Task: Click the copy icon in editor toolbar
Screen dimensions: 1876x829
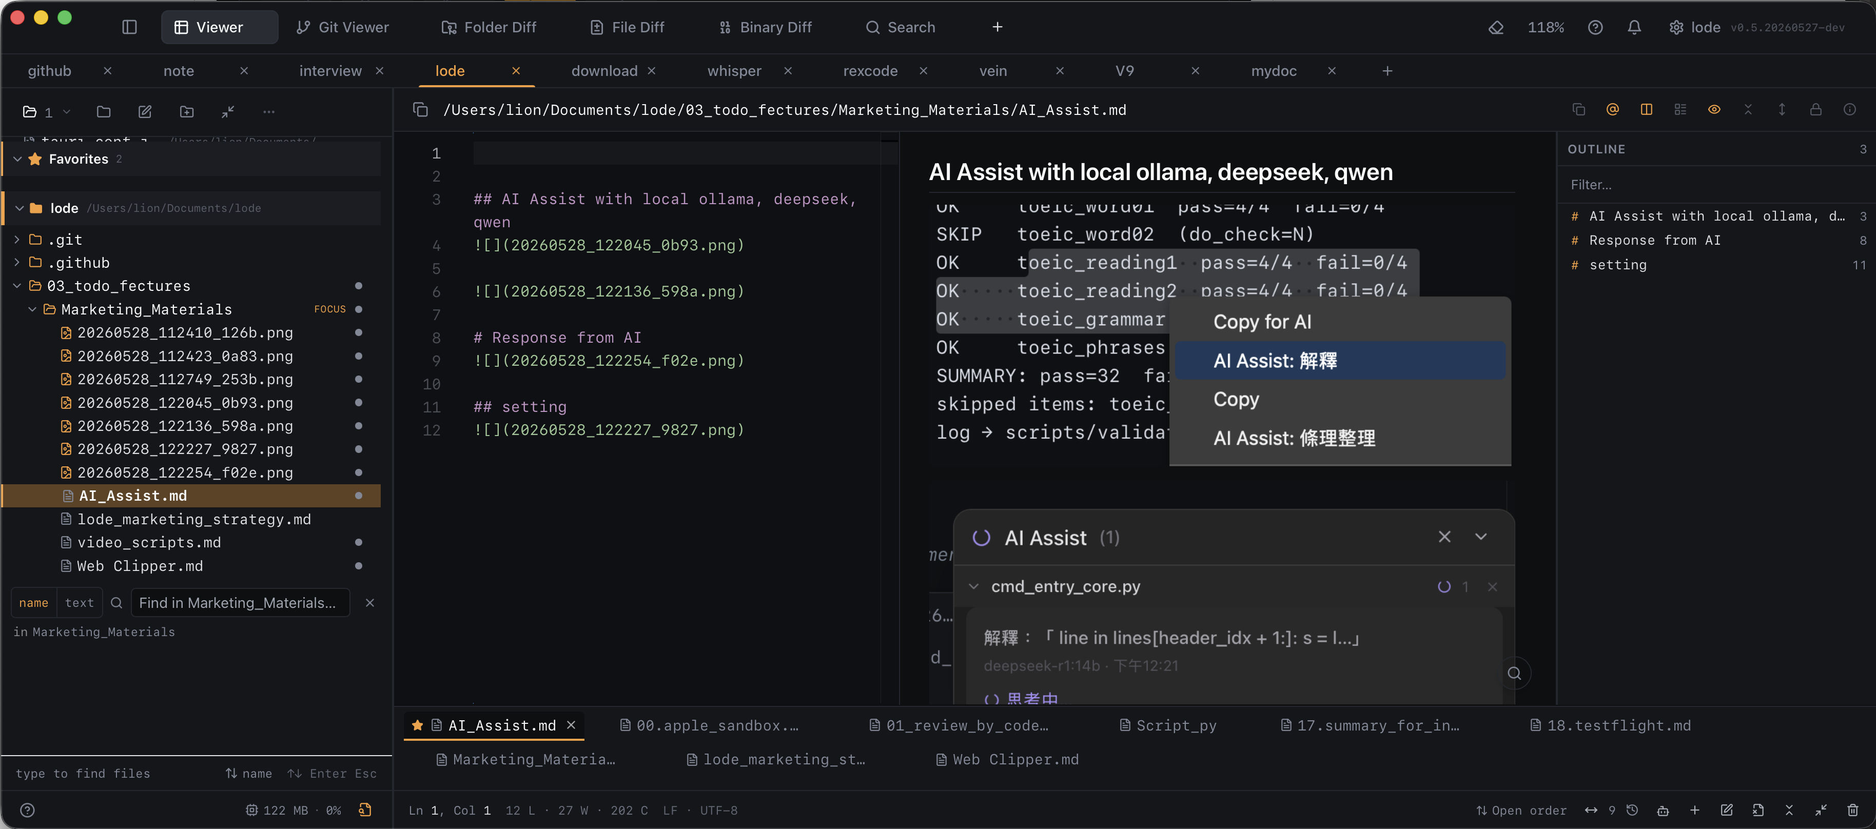Action: [x=1578, y=109]
